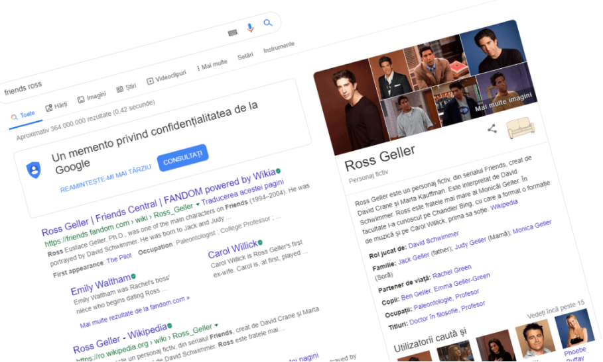Open the Hărți tab

coord(56,106)
